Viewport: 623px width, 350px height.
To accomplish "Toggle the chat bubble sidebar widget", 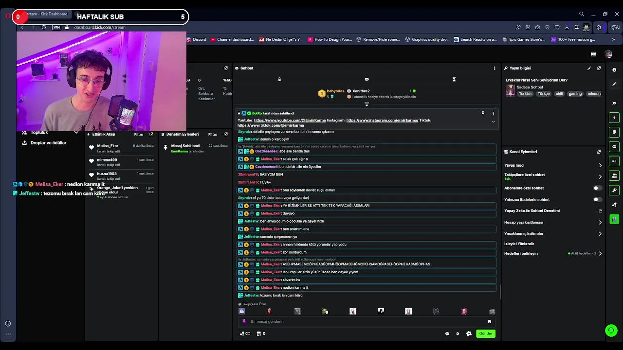I will point(614,147).
